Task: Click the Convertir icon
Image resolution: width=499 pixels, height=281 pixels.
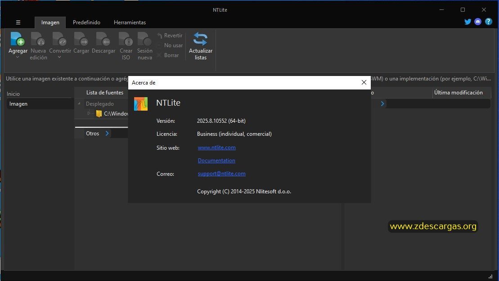Action: pos(59,39)
